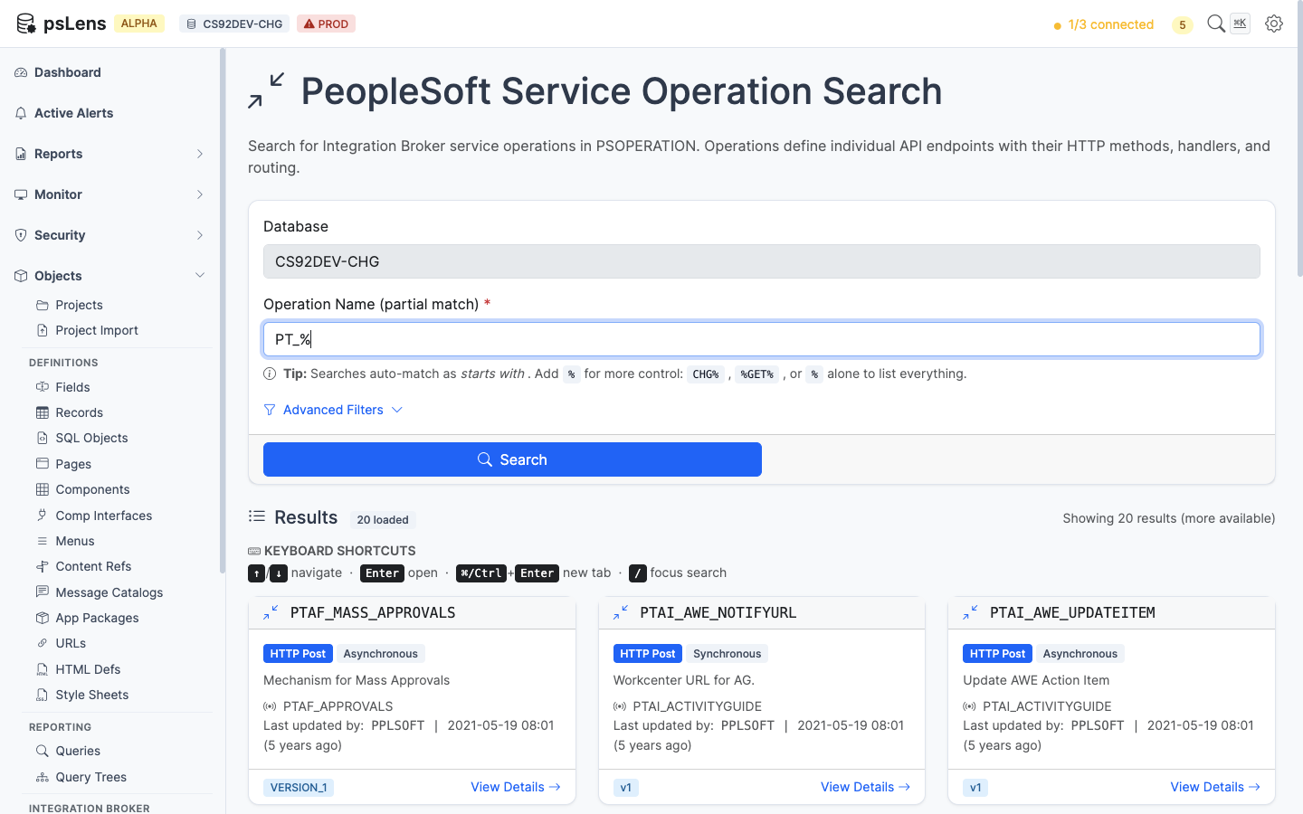Click the SQL Objects icon
The image size is (1303, 814).
43,438
